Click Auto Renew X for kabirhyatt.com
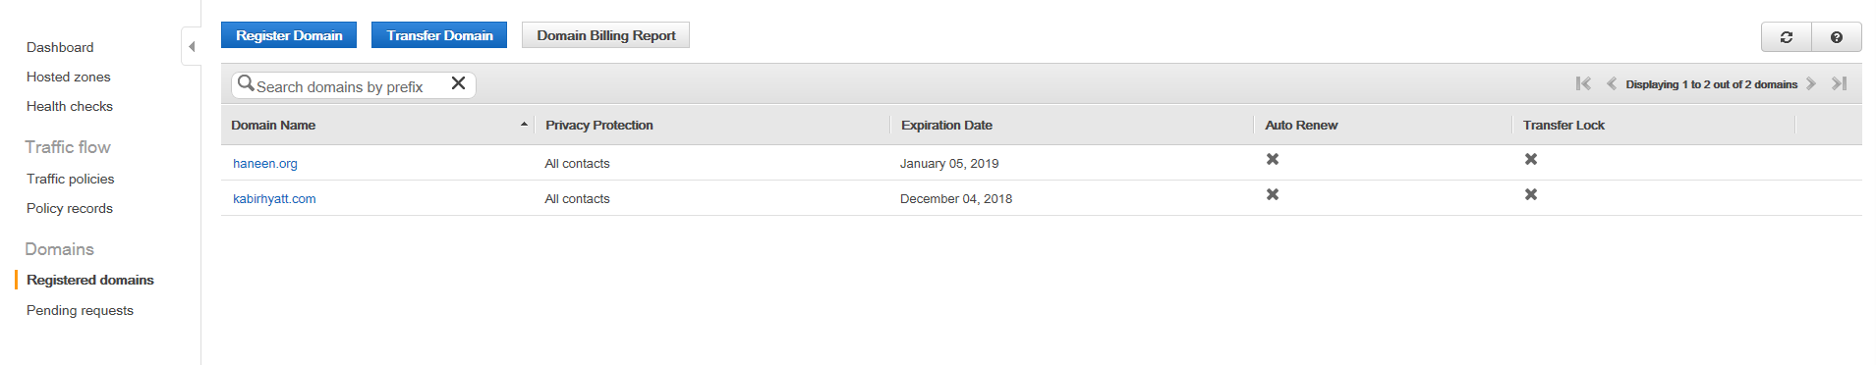This screenshot has height=365, width=1876. tap(1273, 194)
